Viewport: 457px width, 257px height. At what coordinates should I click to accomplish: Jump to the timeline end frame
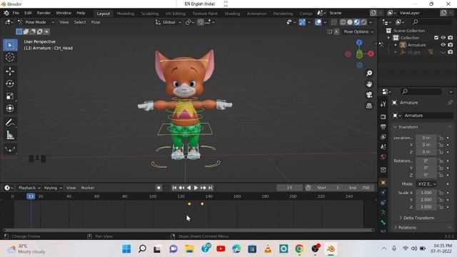point(210,188)
